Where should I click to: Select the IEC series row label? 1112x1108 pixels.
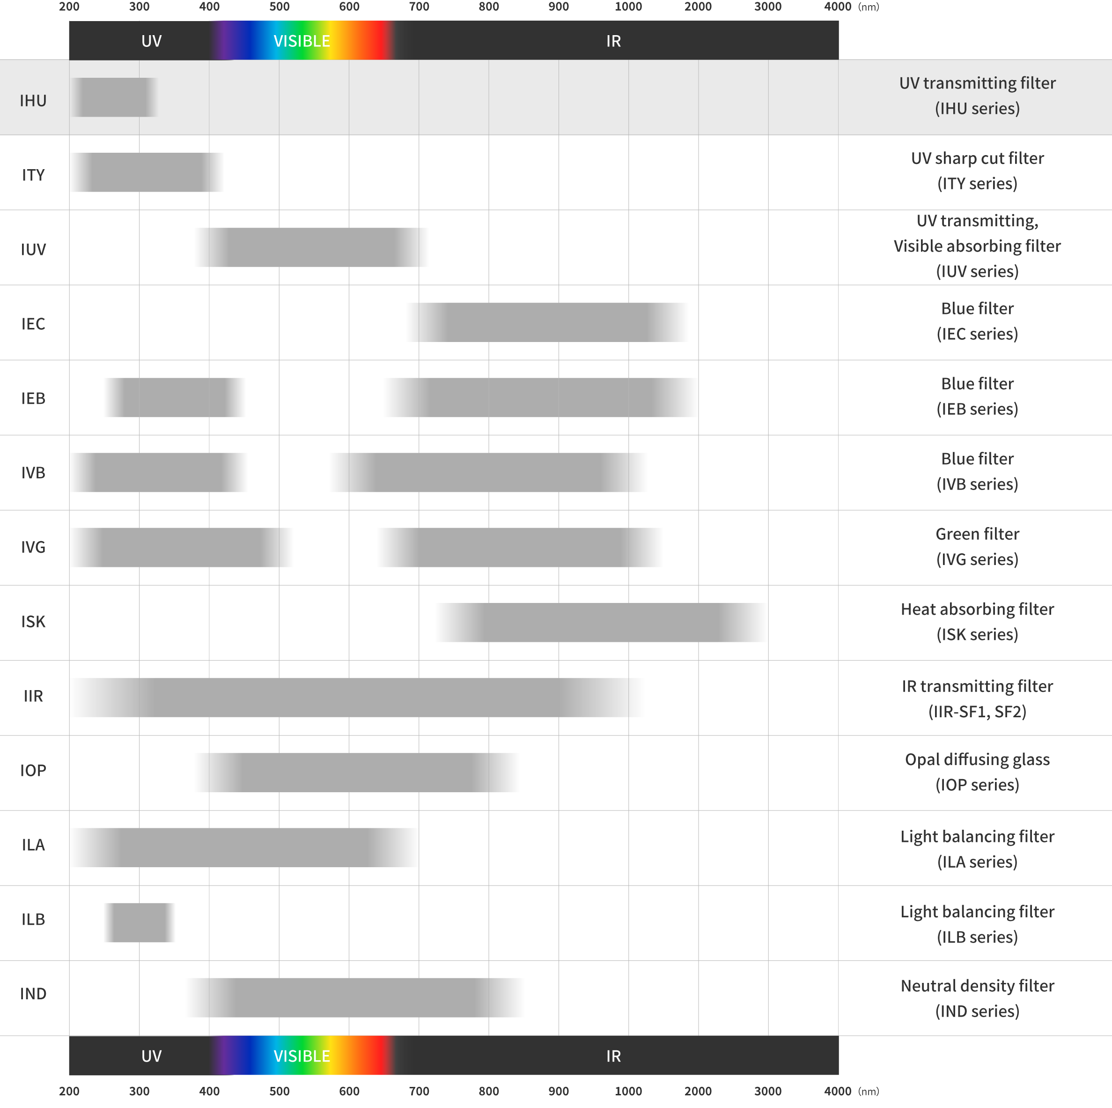tap(33, 324)
